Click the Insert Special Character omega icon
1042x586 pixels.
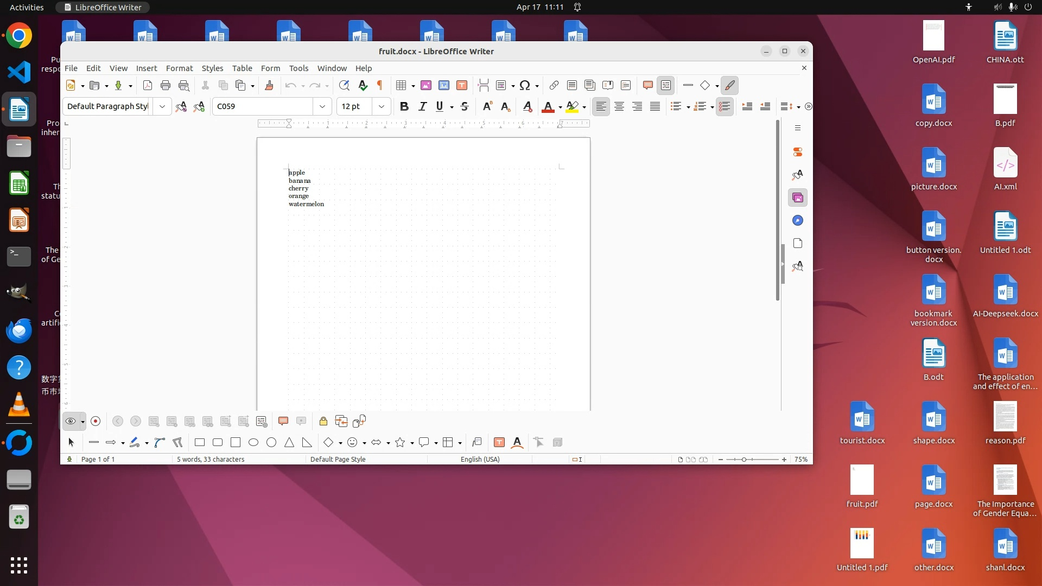click(524, 85)
